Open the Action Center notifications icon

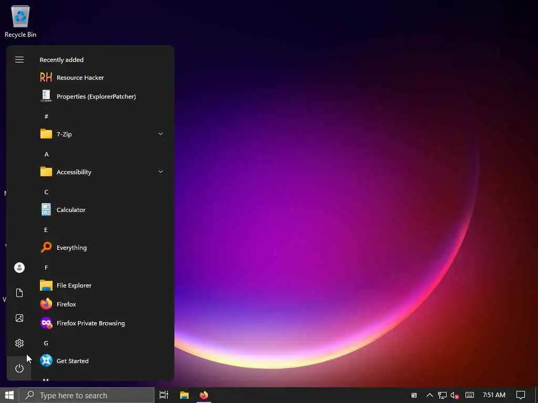point(521,395)
